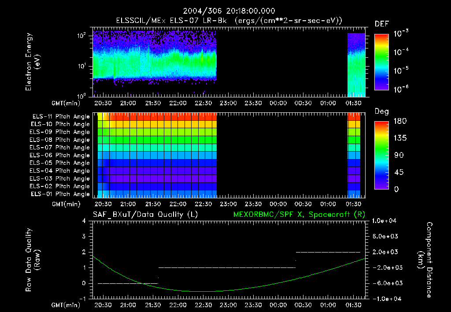Viewport: 451px width, 312px height.
Task: Click the Component Distance (km) axis label
Action: tap(425, 260)
